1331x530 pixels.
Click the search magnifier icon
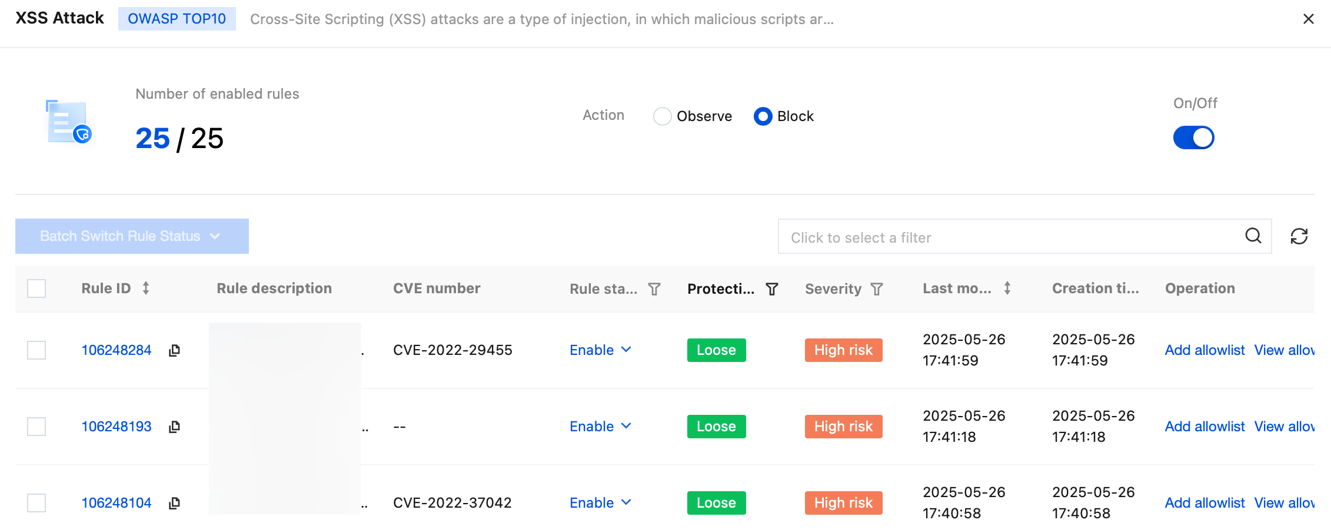point(1253,236)
